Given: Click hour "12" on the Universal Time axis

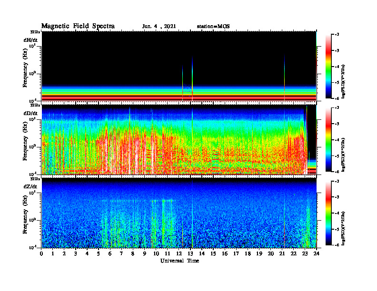Looking at the screenshot, I should [x=179, y=254].
